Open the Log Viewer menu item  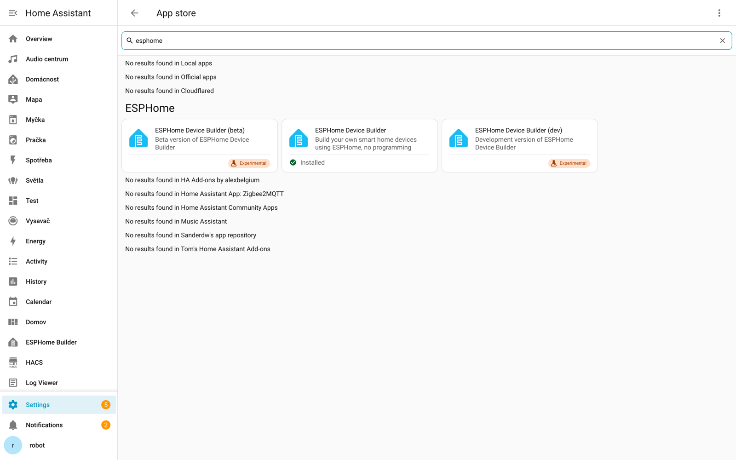tap(59, 383)
